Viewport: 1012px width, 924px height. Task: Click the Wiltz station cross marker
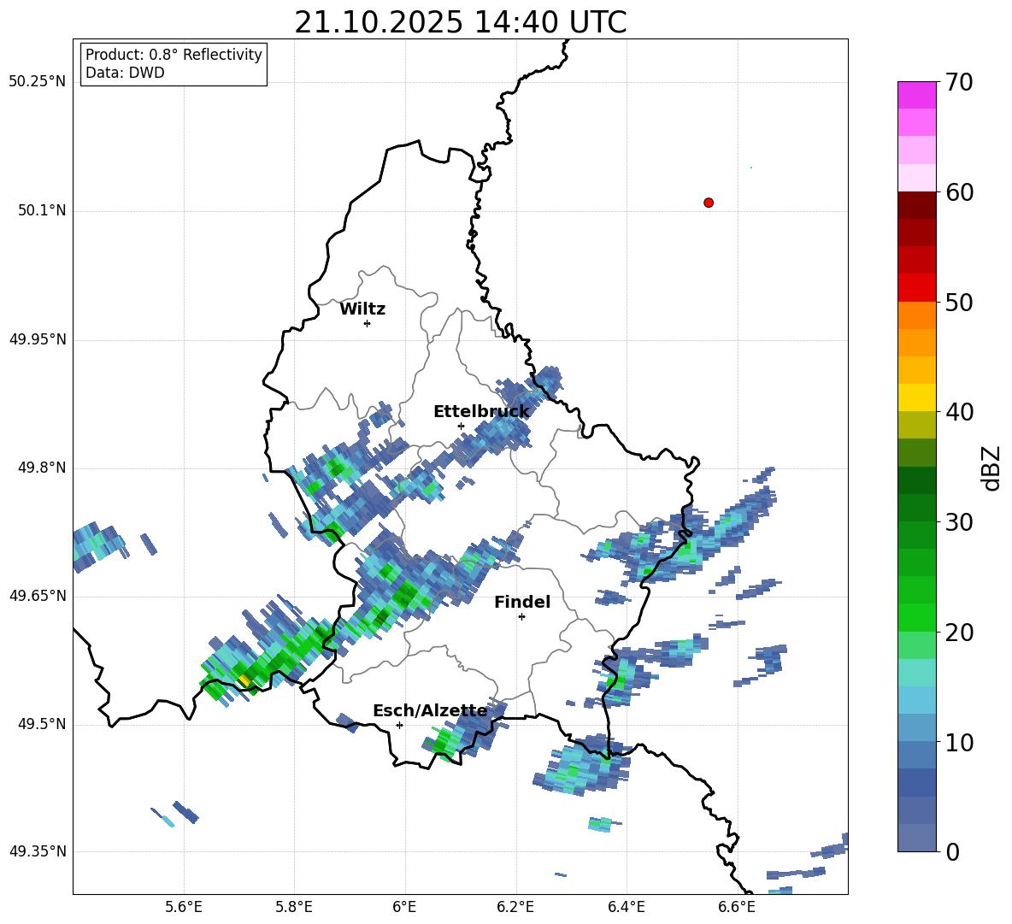tap(367, 323)
